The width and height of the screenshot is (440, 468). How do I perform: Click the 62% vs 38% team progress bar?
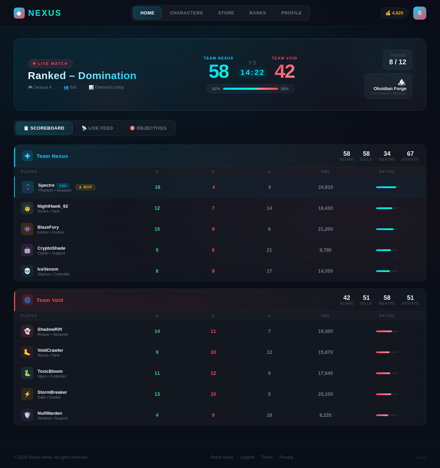(x=250, y=89)
